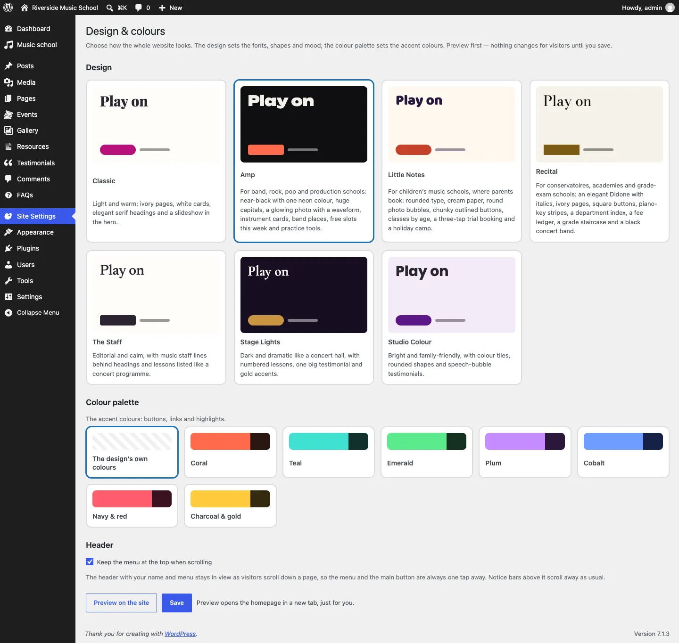679x643 pixels.
Task: Click the Music school note icon
Action: [8, 45]
